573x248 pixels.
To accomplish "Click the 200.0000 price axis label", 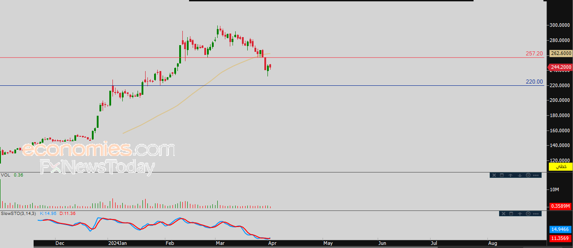I will (x=560, y=101).
